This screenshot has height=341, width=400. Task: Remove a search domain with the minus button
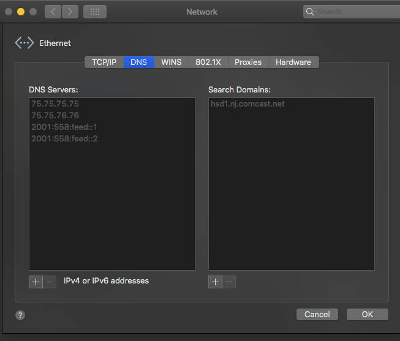[x=229, y=282]
